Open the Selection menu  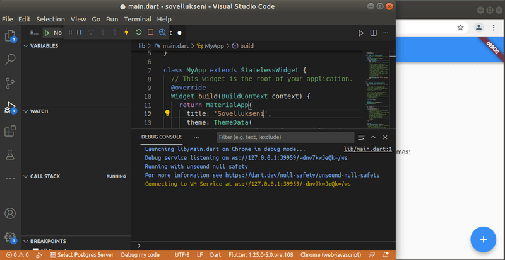click(50, 20)
